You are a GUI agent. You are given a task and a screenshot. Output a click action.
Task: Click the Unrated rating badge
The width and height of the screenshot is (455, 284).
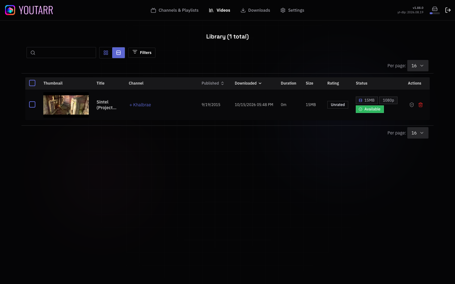click(x=338, y=105)
